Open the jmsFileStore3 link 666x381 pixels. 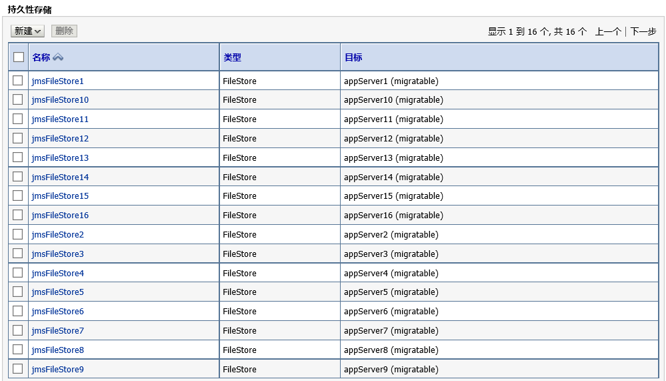tap(58, 254)
